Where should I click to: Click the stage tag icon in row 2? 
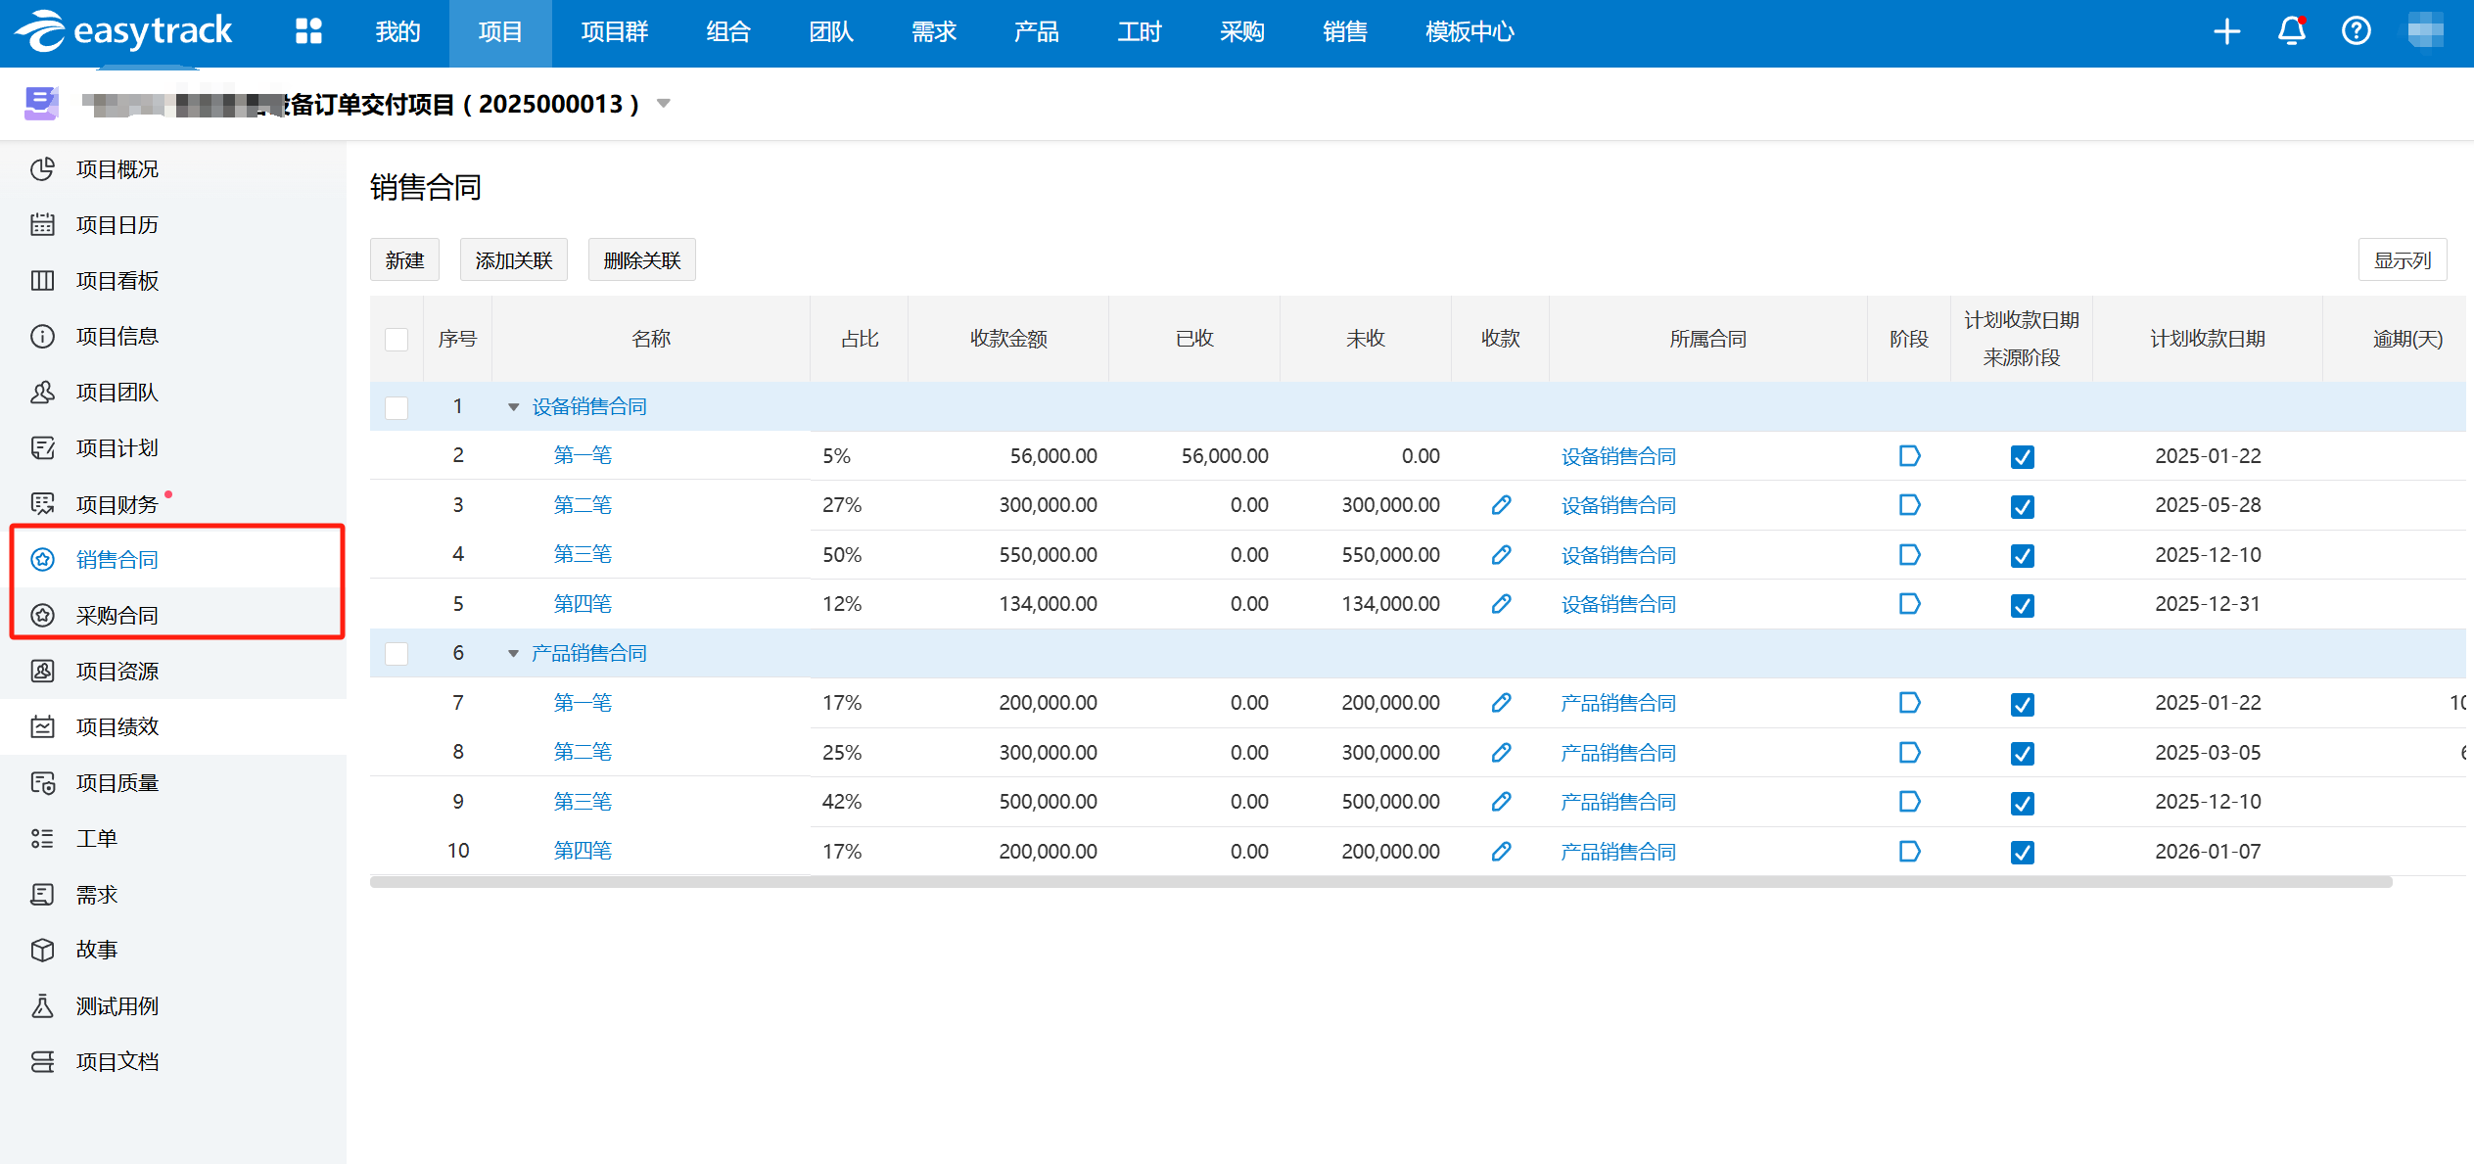[1909, 456]
